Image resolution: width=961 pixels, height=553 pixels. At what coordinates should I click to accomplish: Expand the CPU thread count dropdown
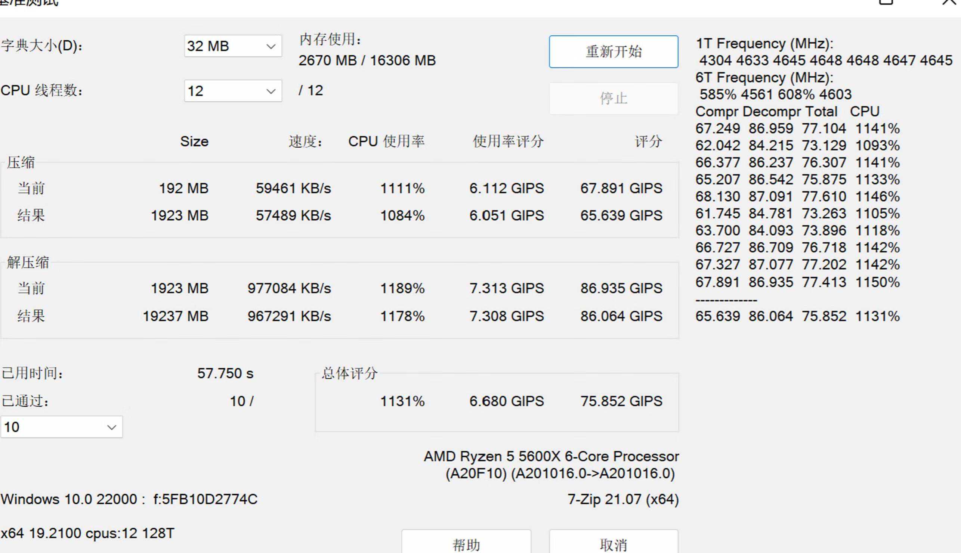tap(232, 91)
